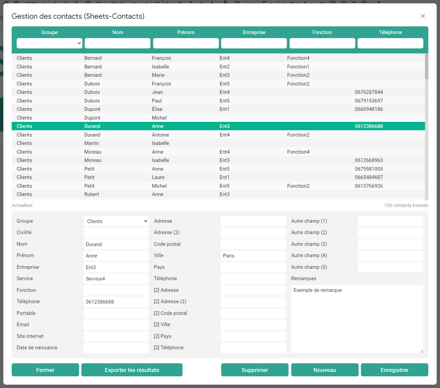The image size is (440, 388).
Task: Click Exporter les résultats button
Action: (x=132, y=370)
